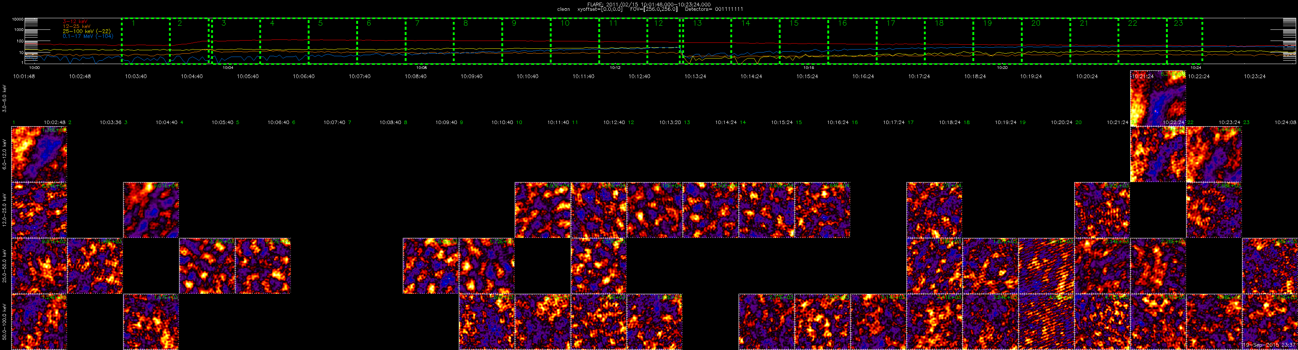Viewport: 1298px width, 350px height.
Task: Open the 50.0-100.0 keV image for interval 9
Action: (486, 322)
